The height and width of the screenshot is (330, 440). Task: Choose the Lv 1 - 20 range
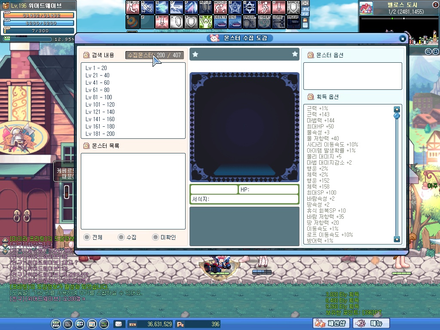coord(96,68)
